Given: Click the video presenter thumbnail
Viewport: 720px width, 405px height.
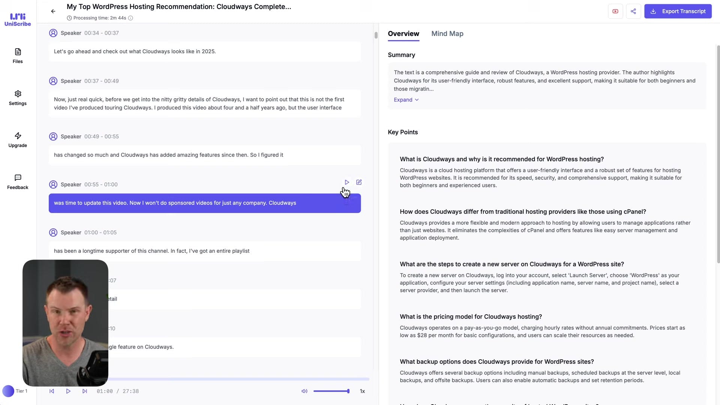Looking at the screenshot, I should 65,323.
